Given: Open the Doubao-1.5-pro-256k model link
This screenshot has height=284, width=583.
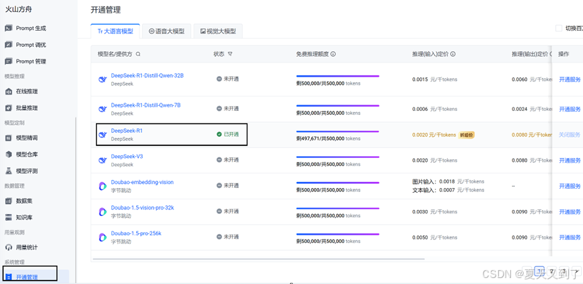Looking at the screenshot, I should coord(136,233).
